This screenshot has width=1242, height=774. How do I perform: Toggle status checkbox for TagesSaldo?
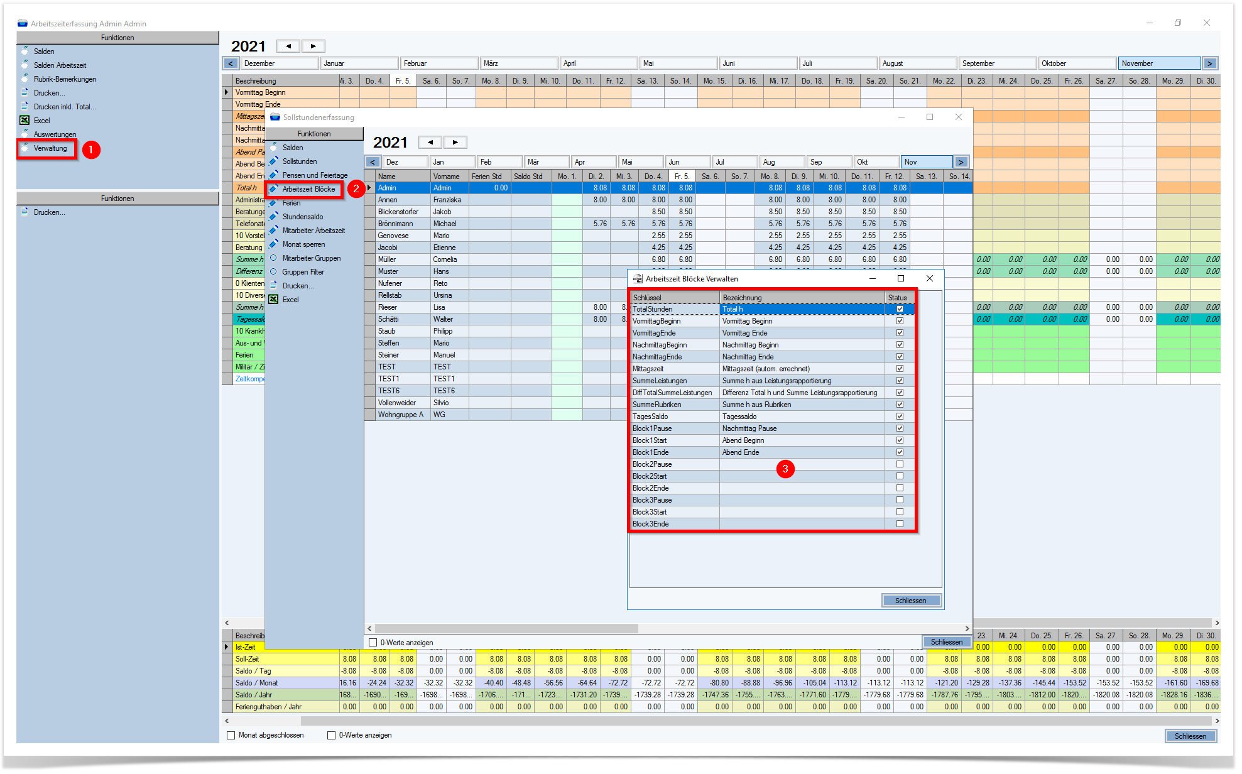(x=900, y=417)
